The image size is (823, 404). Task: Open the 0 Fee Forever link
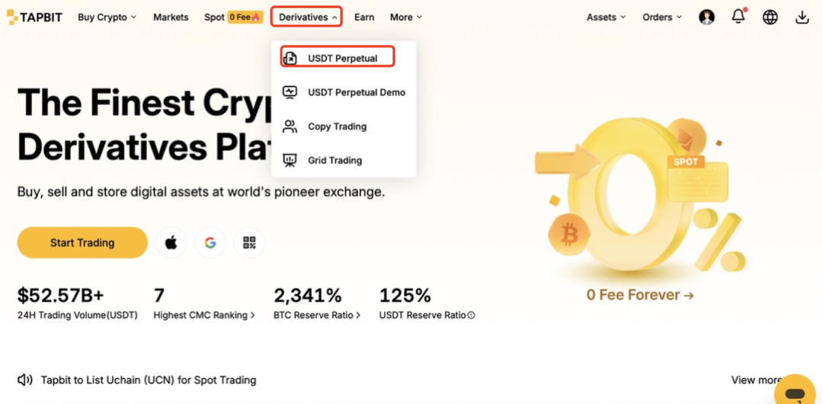[639, 295]
